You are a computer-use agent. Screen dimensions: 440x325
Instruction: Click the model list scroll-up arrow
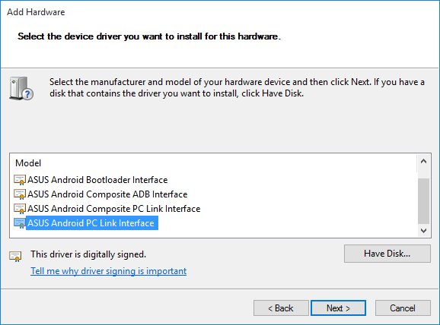click(x=424, y=161)
